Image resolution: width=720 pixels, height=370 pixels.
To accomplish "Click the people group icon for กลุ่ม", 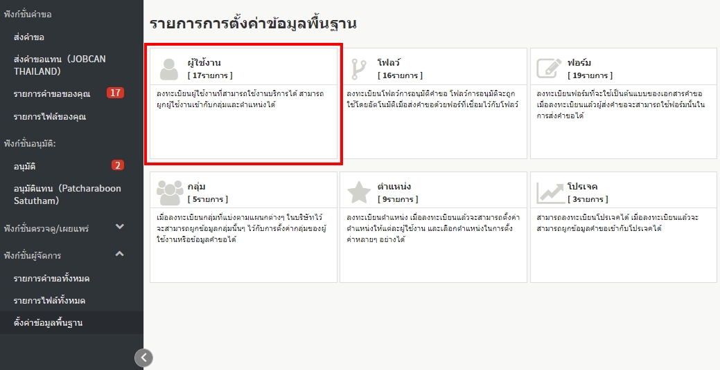I will pos(169,192).
